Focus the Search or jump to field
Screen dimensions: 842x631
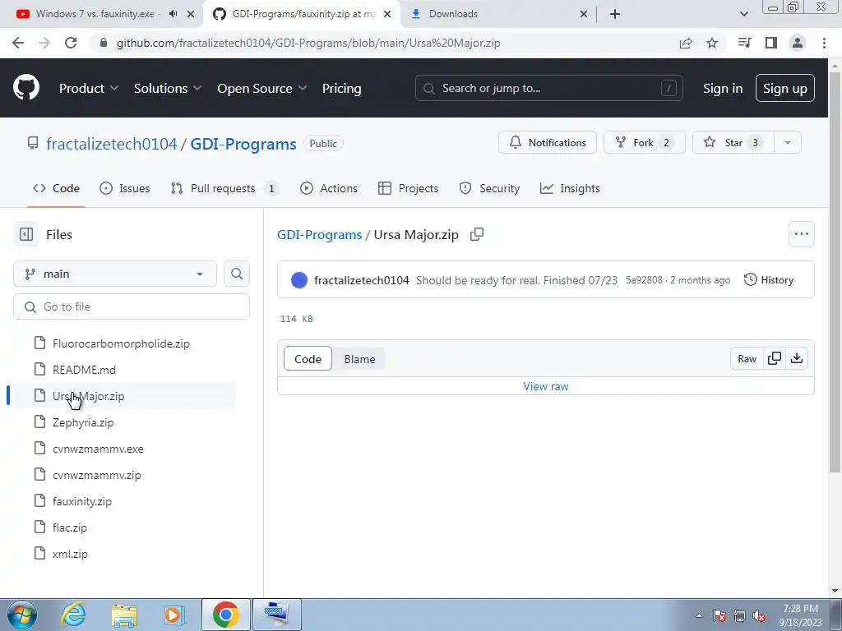coord(548,88)
